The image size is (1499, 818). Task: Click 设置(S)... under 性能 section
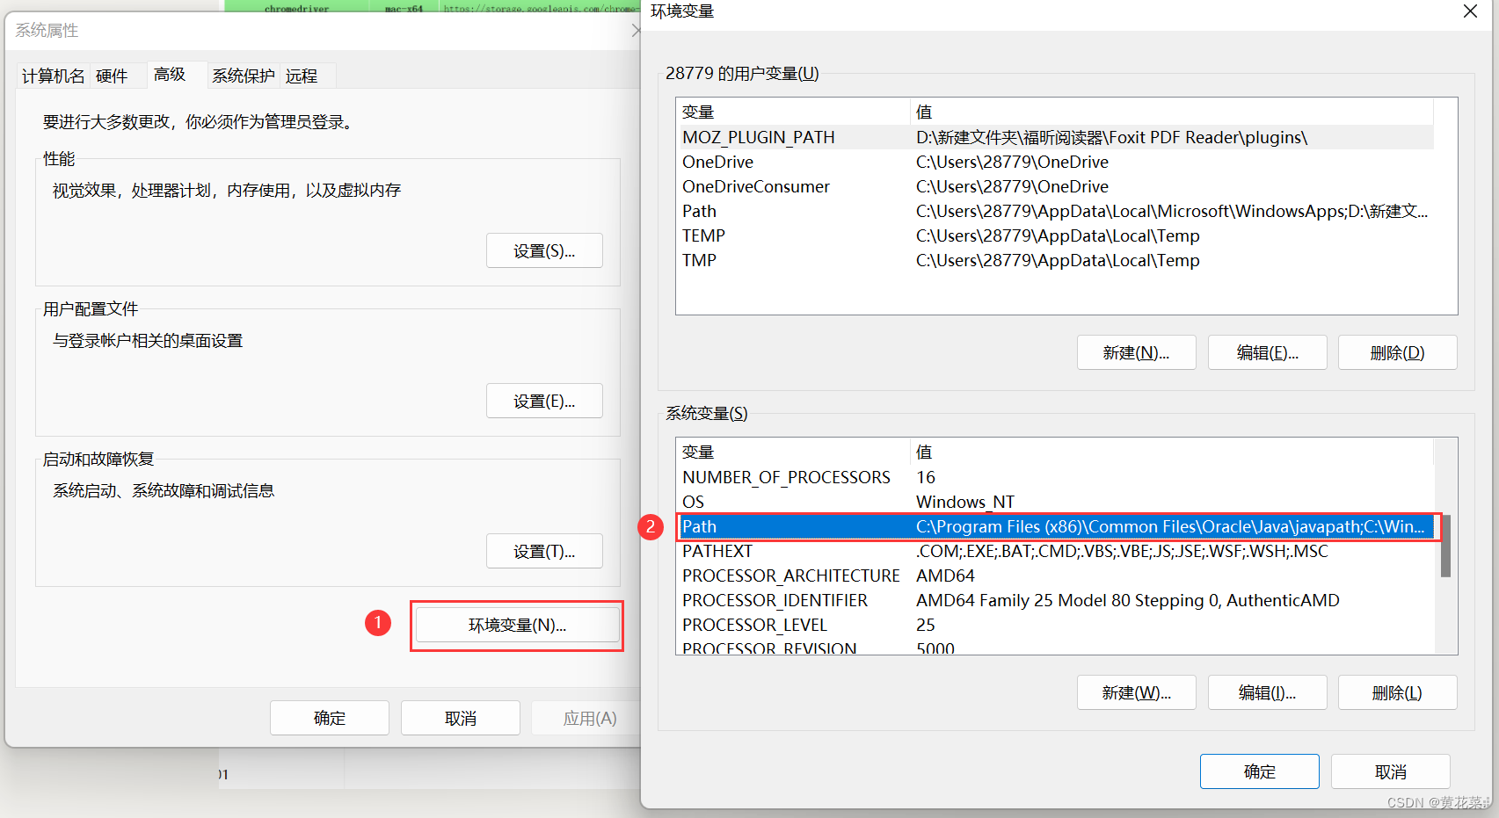click(544, 250)
